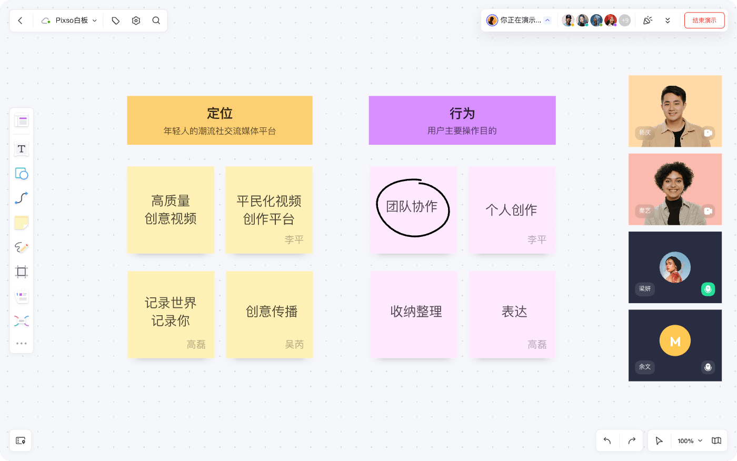Mute 梁妍's active microphone
The width and height of the screenshot is (737, 461).
(708, 289)
